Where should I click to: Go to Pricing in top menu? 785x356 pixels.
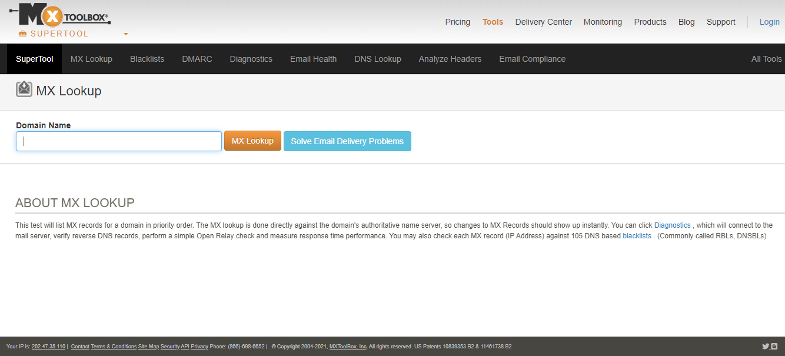[x=457, y=22]
